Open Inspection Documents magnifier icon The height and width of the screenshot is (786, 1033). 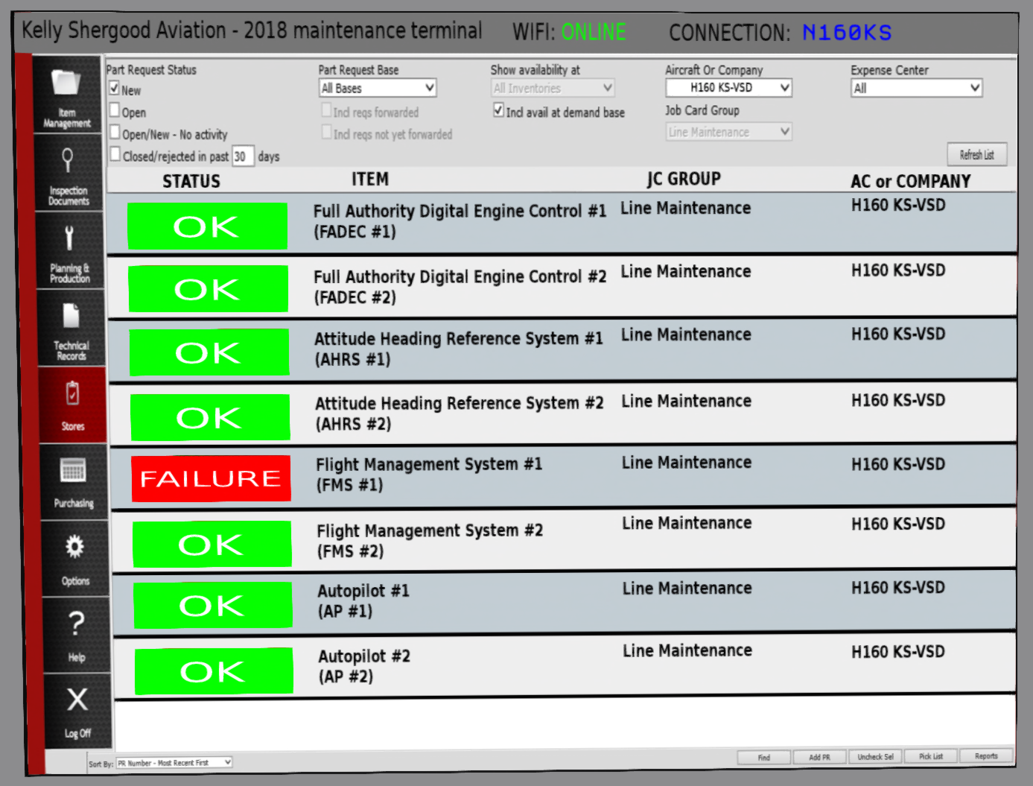pos(68,160)
